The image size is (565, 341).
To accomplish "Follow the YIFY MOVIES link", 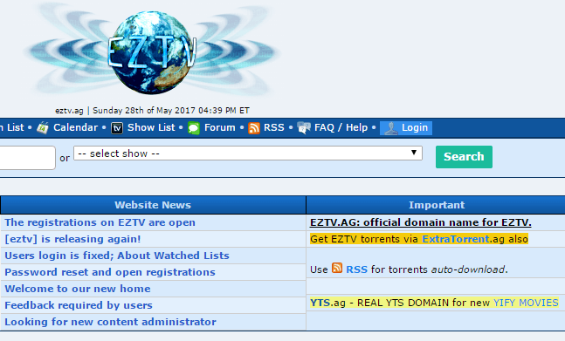I will [x=526, y=303].
